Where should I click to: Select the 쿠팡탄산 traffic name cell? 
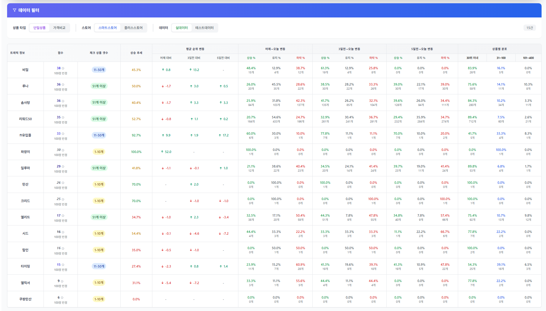[x=25, y=299]
